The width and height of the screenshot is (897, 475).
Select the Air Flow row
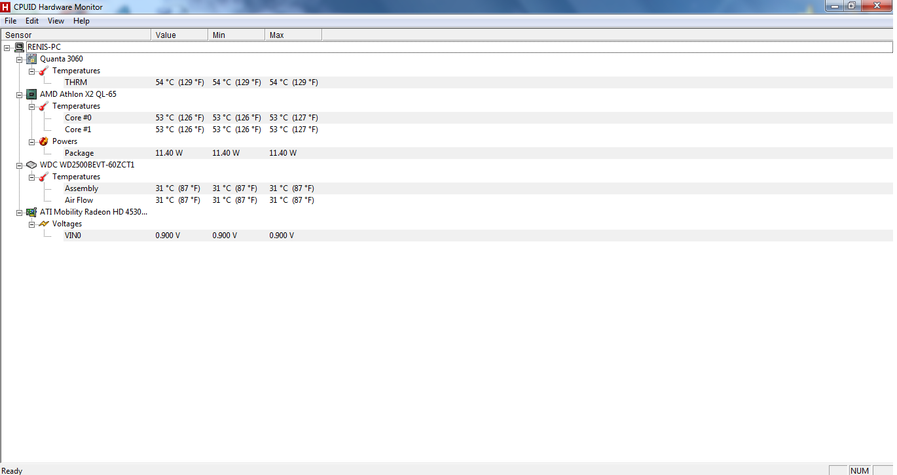[x=478, y=200]
